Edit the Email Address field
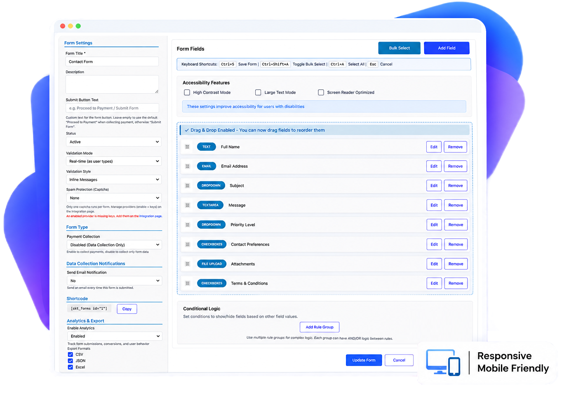The height and width of the screenshot is (393, 562). coord(434,166)
